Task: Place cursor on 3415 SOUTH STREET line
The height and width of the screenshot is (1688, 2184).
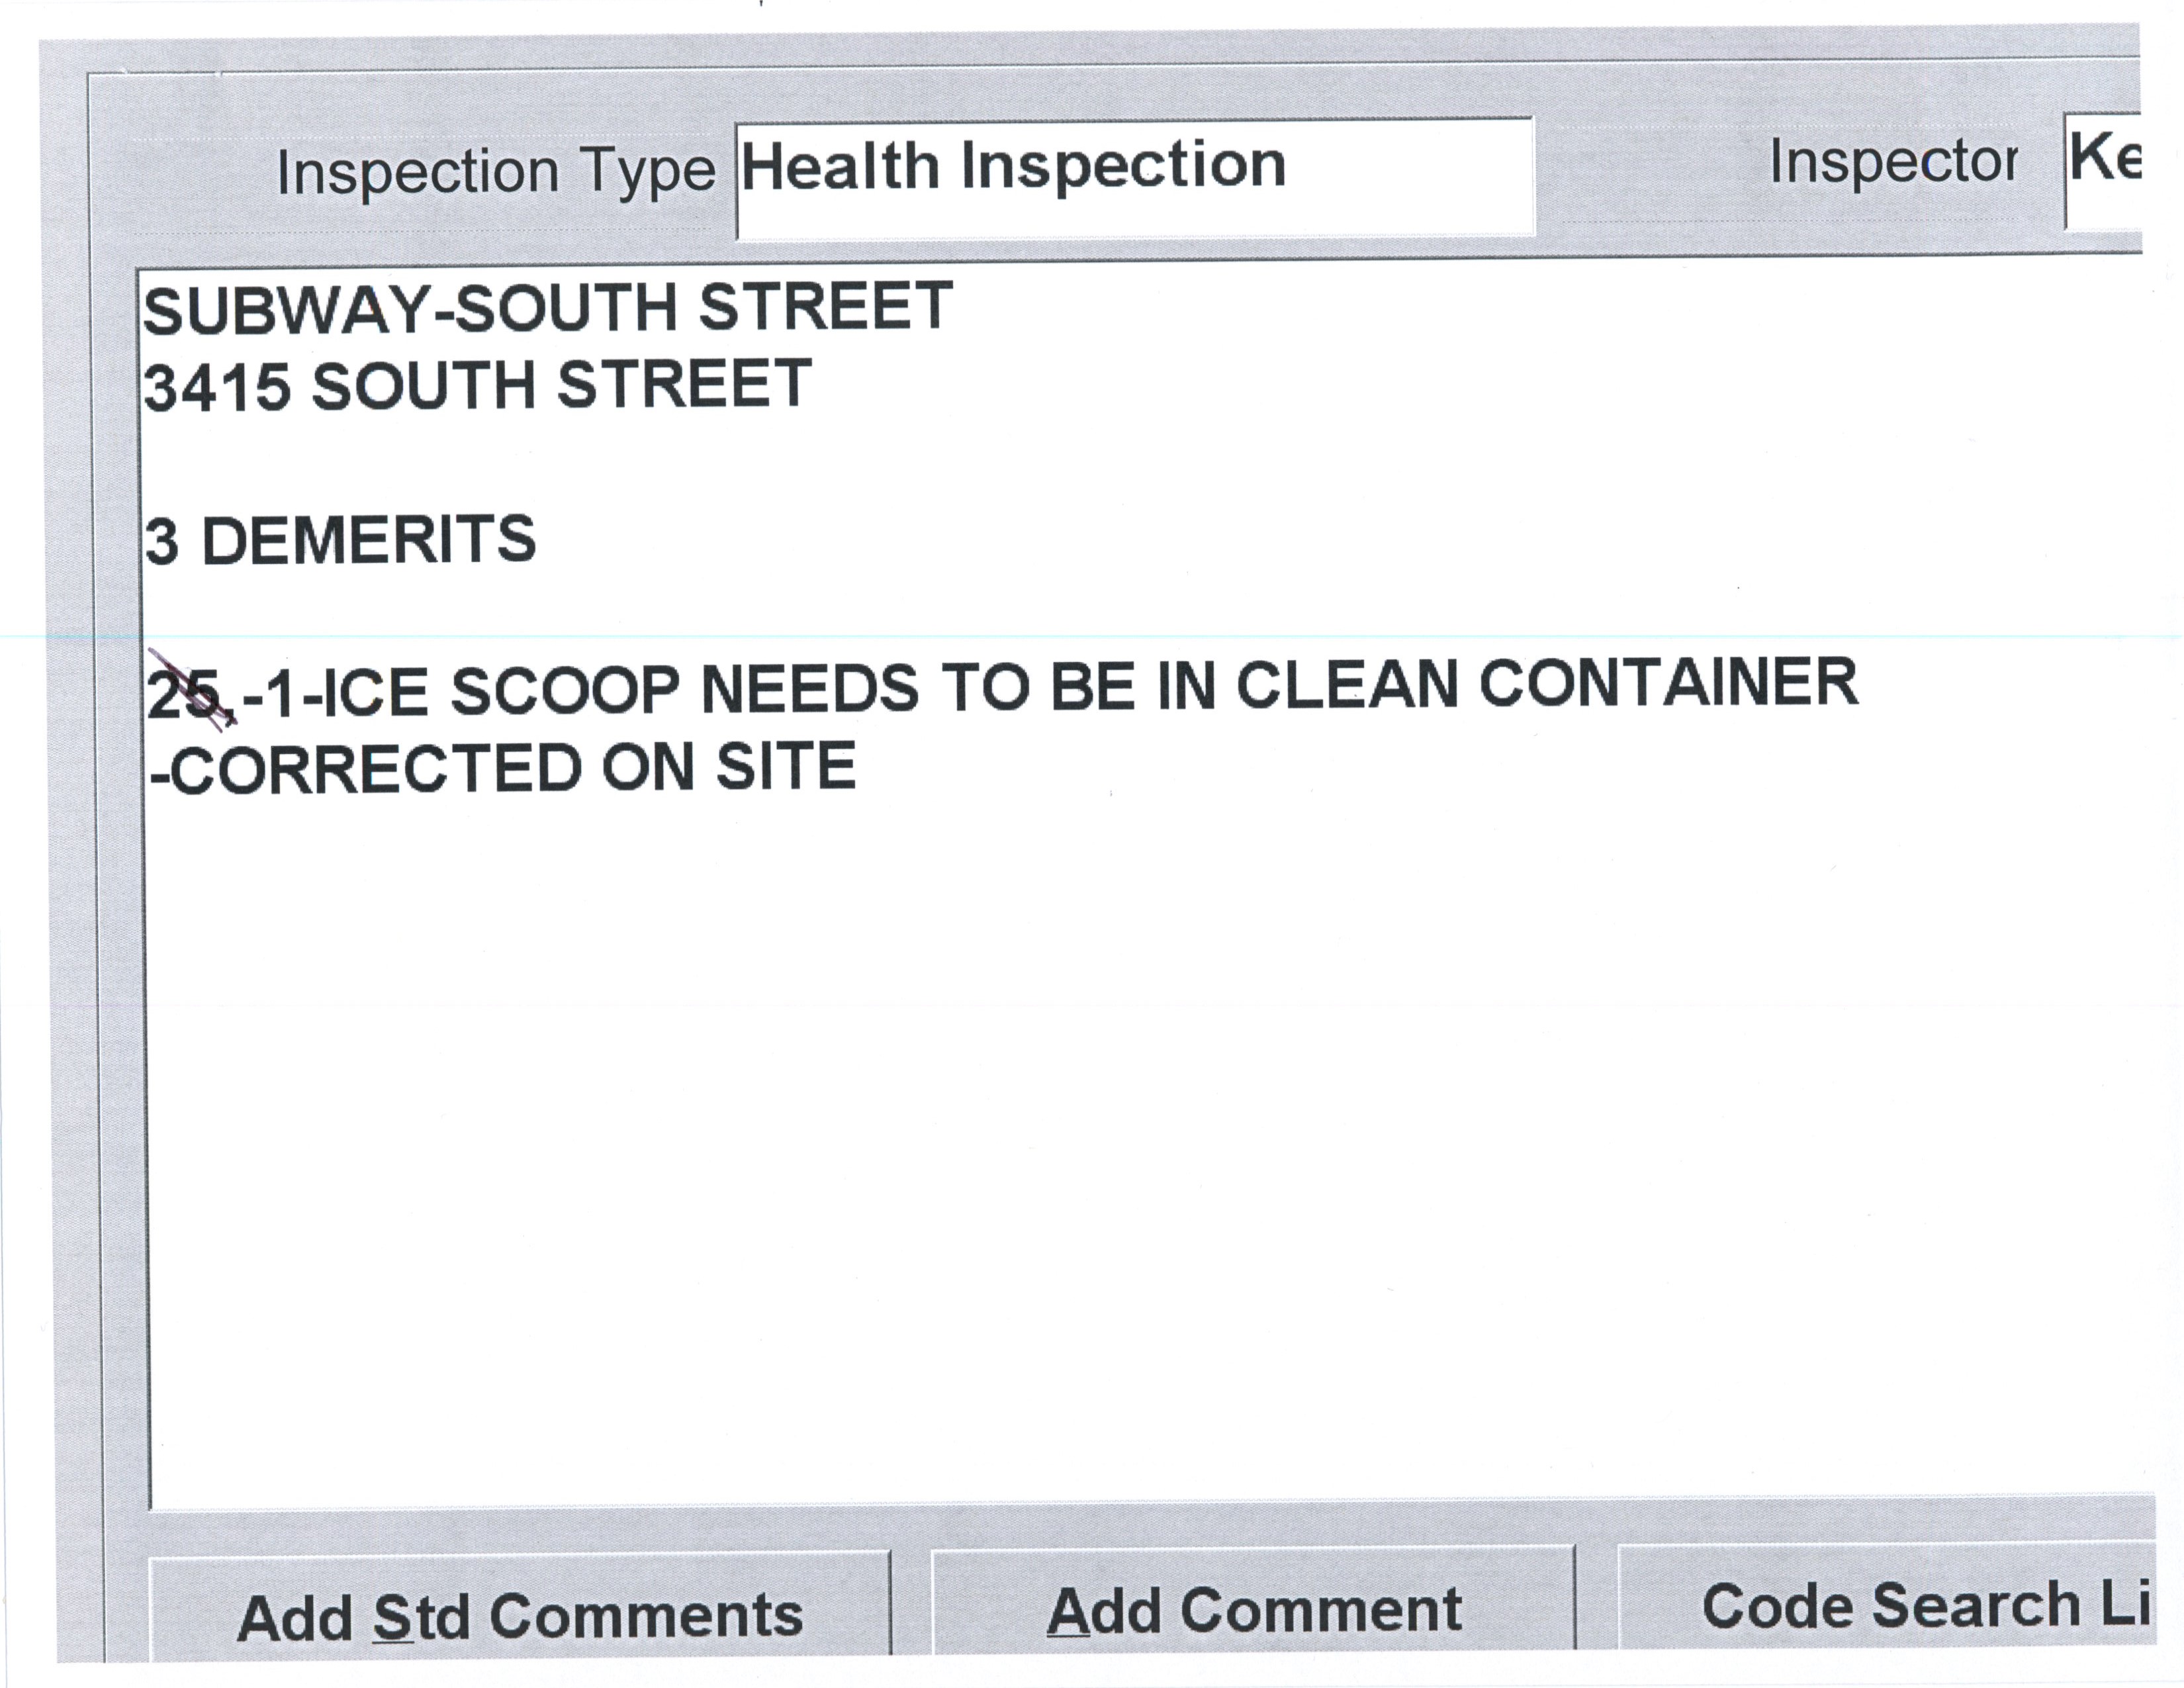Action: 477,385
